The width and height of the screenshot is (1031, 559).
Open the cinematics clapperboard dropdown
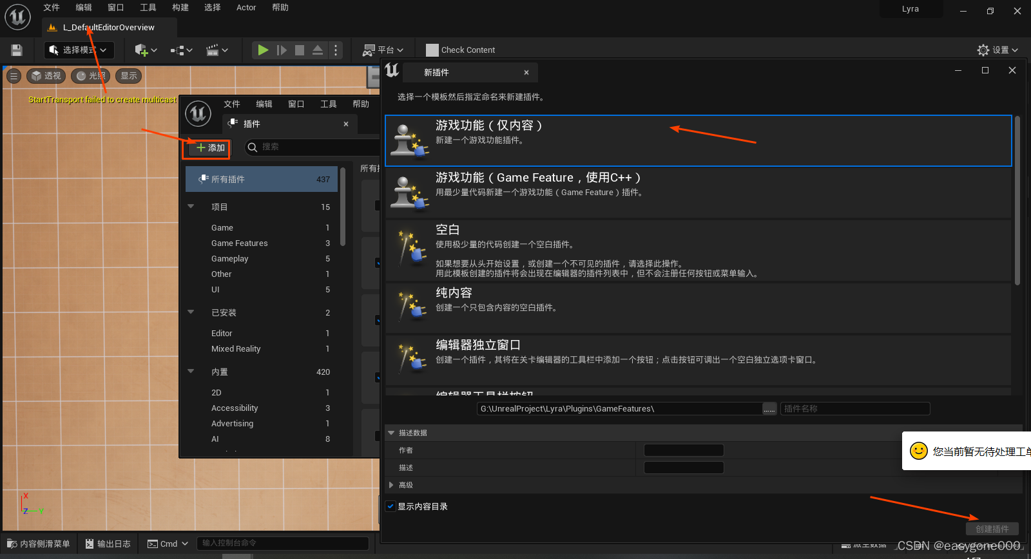[x=217, y=50]
